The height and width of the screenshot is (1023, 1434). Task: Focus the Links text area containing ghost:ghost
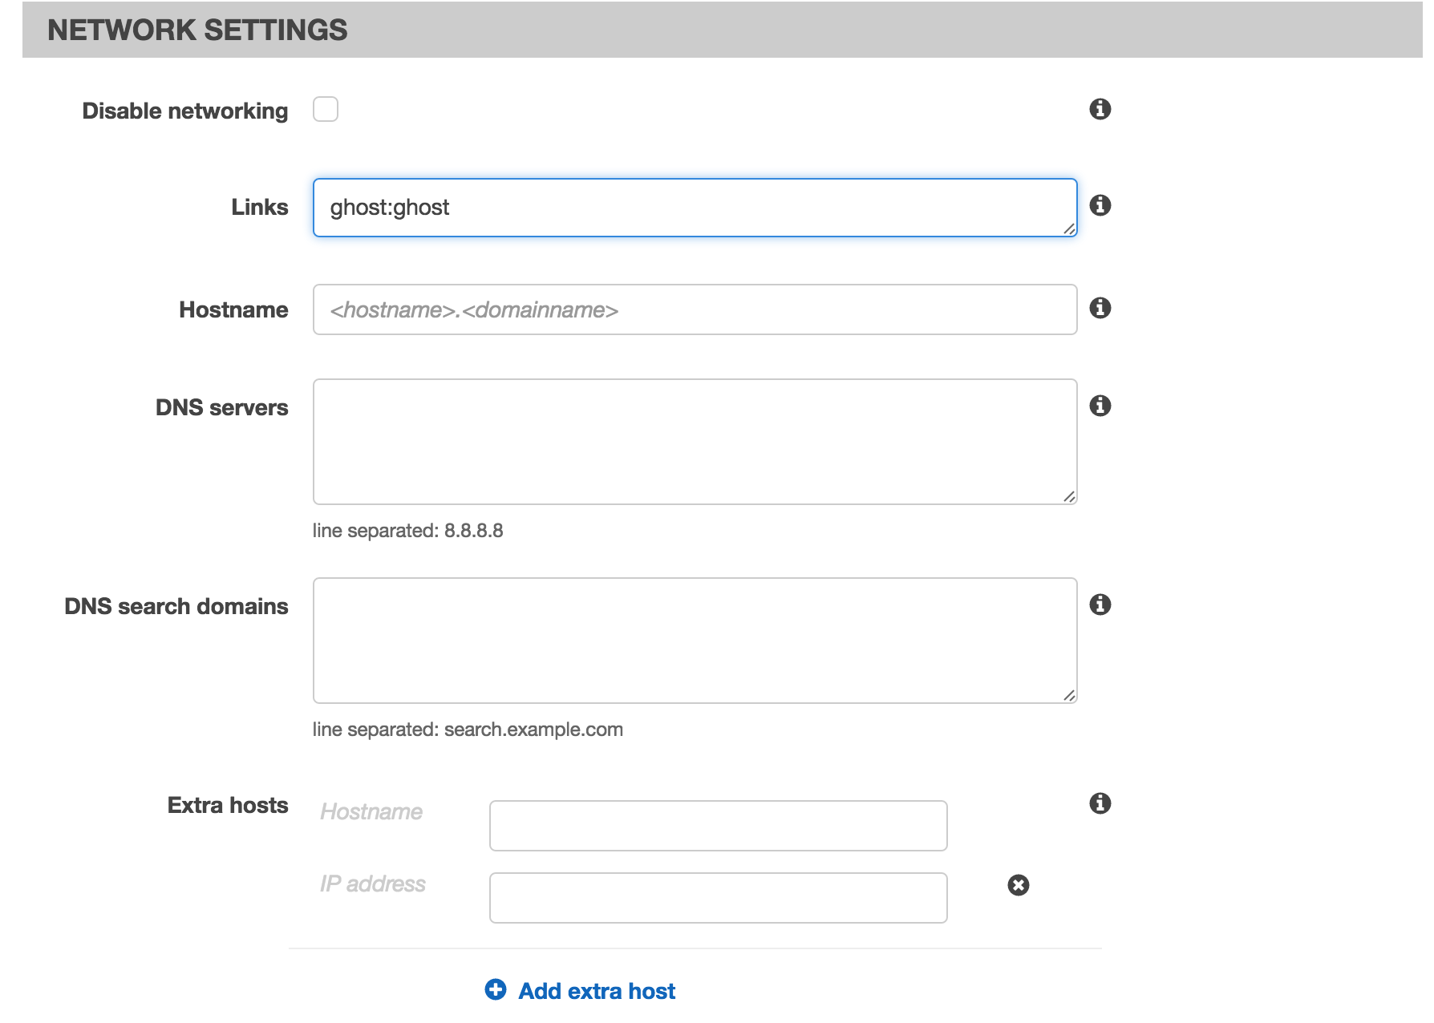coord(695,208)
